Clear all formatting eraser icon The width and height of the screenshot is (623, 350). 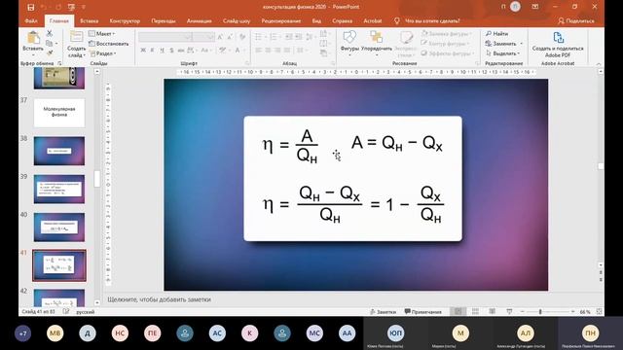242,37
